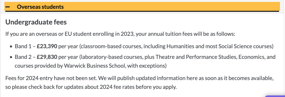This screenshot has height=97, width=285.
Task: Click the Band 1 square bullet marker
Action: pos(11,47)
